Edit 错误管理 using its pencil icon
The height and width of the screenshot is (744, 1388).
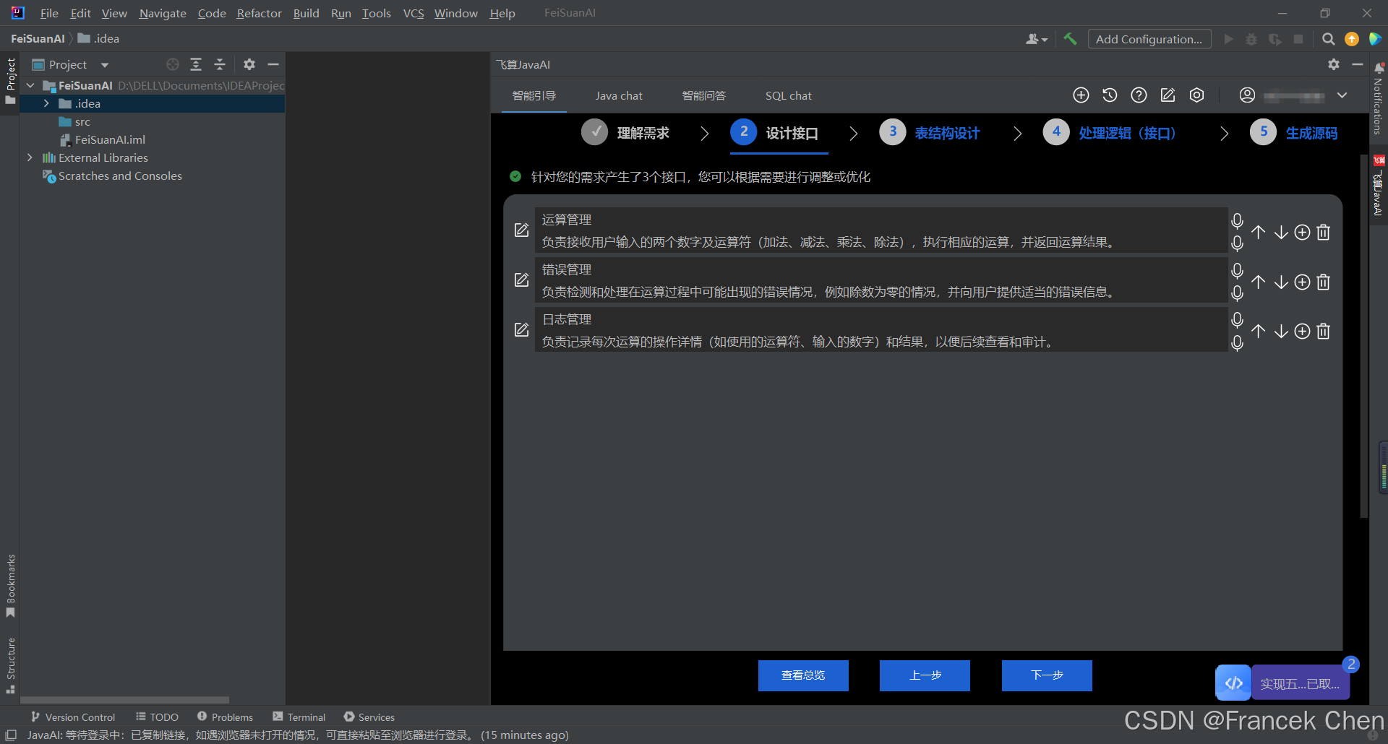pyautogui.click(x=521, y=280)
